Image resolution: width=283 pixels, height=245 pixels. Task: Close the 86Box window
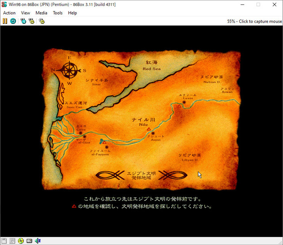pyautogui.click(x=275, y=4)
